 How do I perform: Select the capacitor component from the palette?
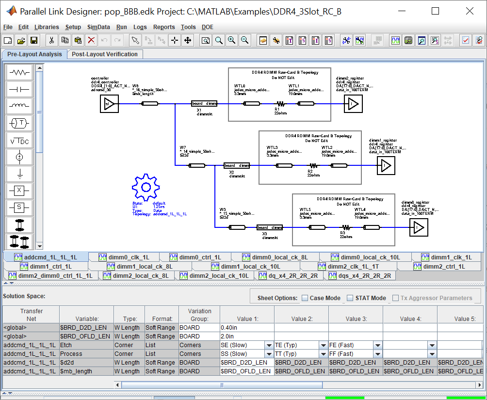[19, 90]
